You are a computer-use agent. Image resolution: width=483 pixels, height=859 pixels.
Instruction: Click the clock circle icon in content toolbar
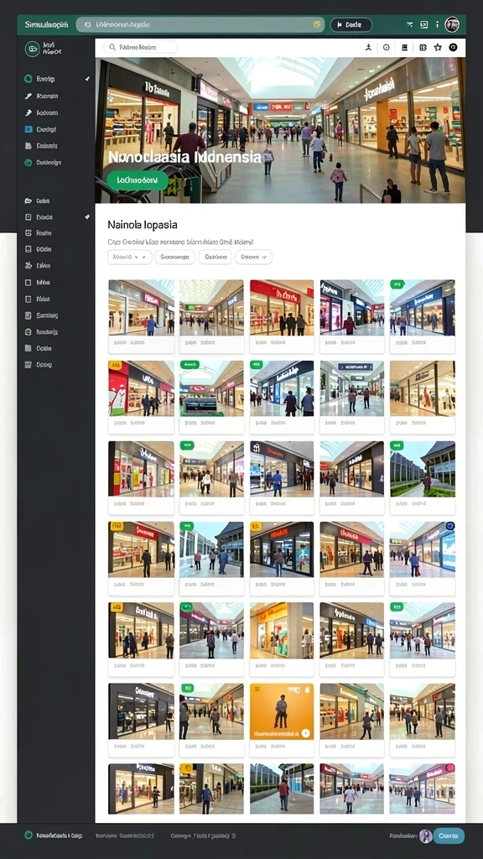click(x=386, y=48)
